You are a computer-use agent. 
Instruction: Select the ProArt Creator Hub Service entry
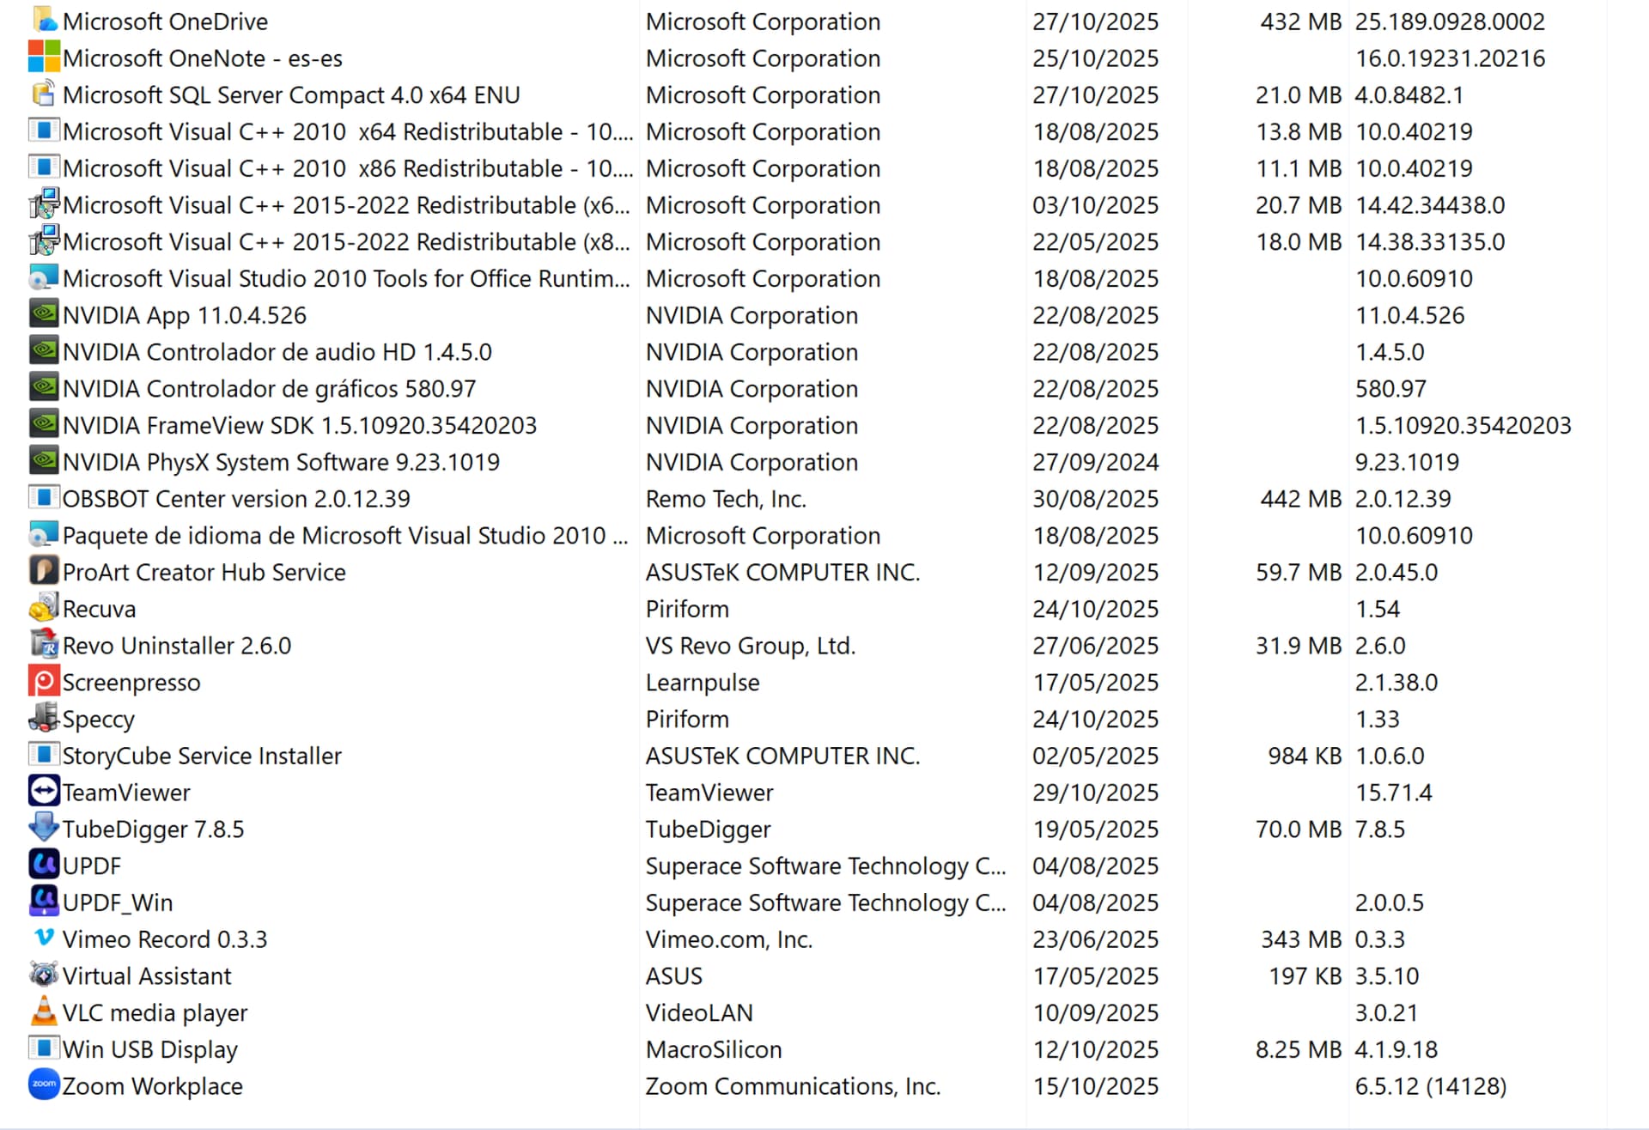tap(204, 573)
